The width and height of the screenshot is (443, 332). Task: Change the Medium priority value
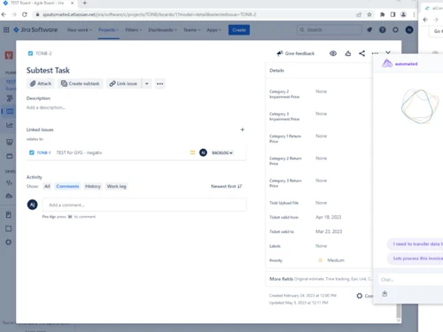331,260
